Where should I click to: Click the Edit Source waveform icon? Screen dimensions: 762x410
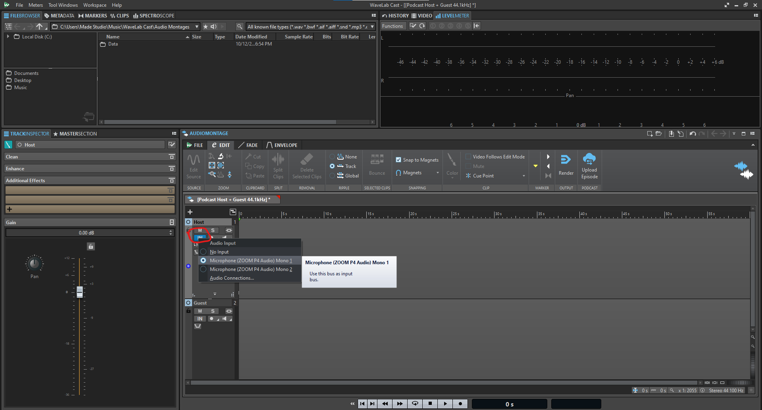(x=194, y=160)
